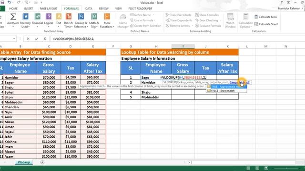Click the Undo button

[9, 2]
